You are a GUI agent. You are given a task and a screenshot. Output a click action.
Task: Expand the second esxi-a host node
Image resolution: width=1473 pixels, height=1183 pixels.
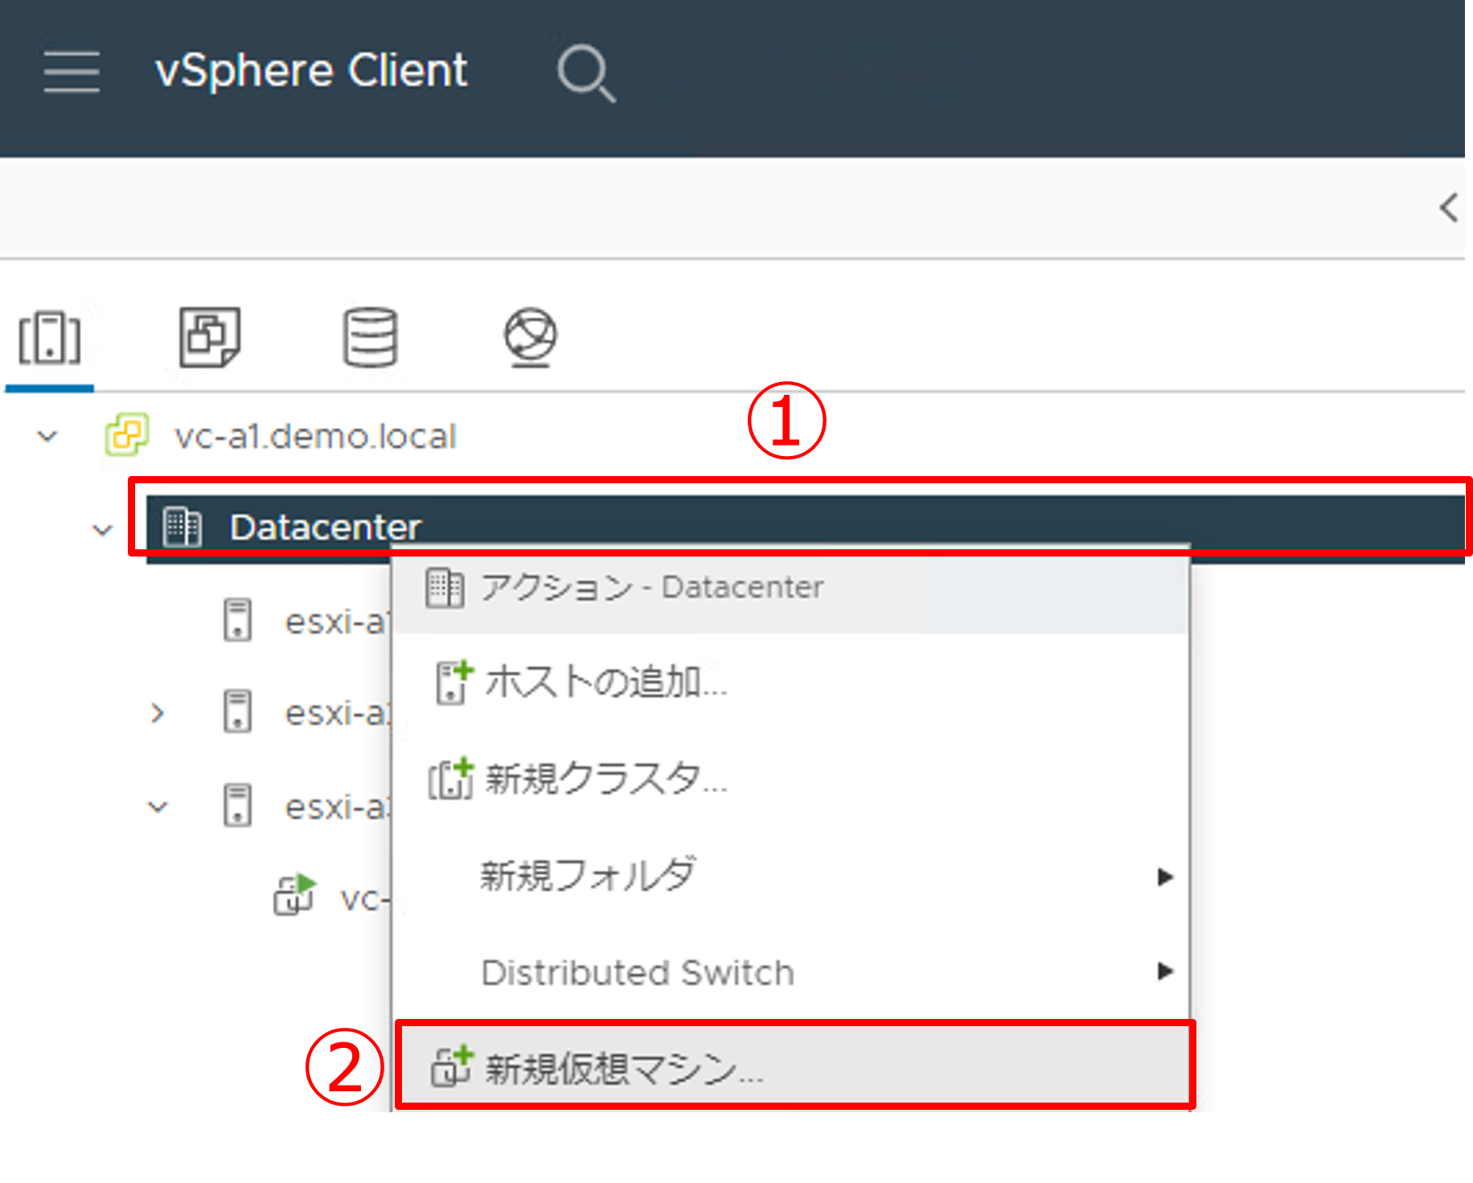[x=158, y=713]
